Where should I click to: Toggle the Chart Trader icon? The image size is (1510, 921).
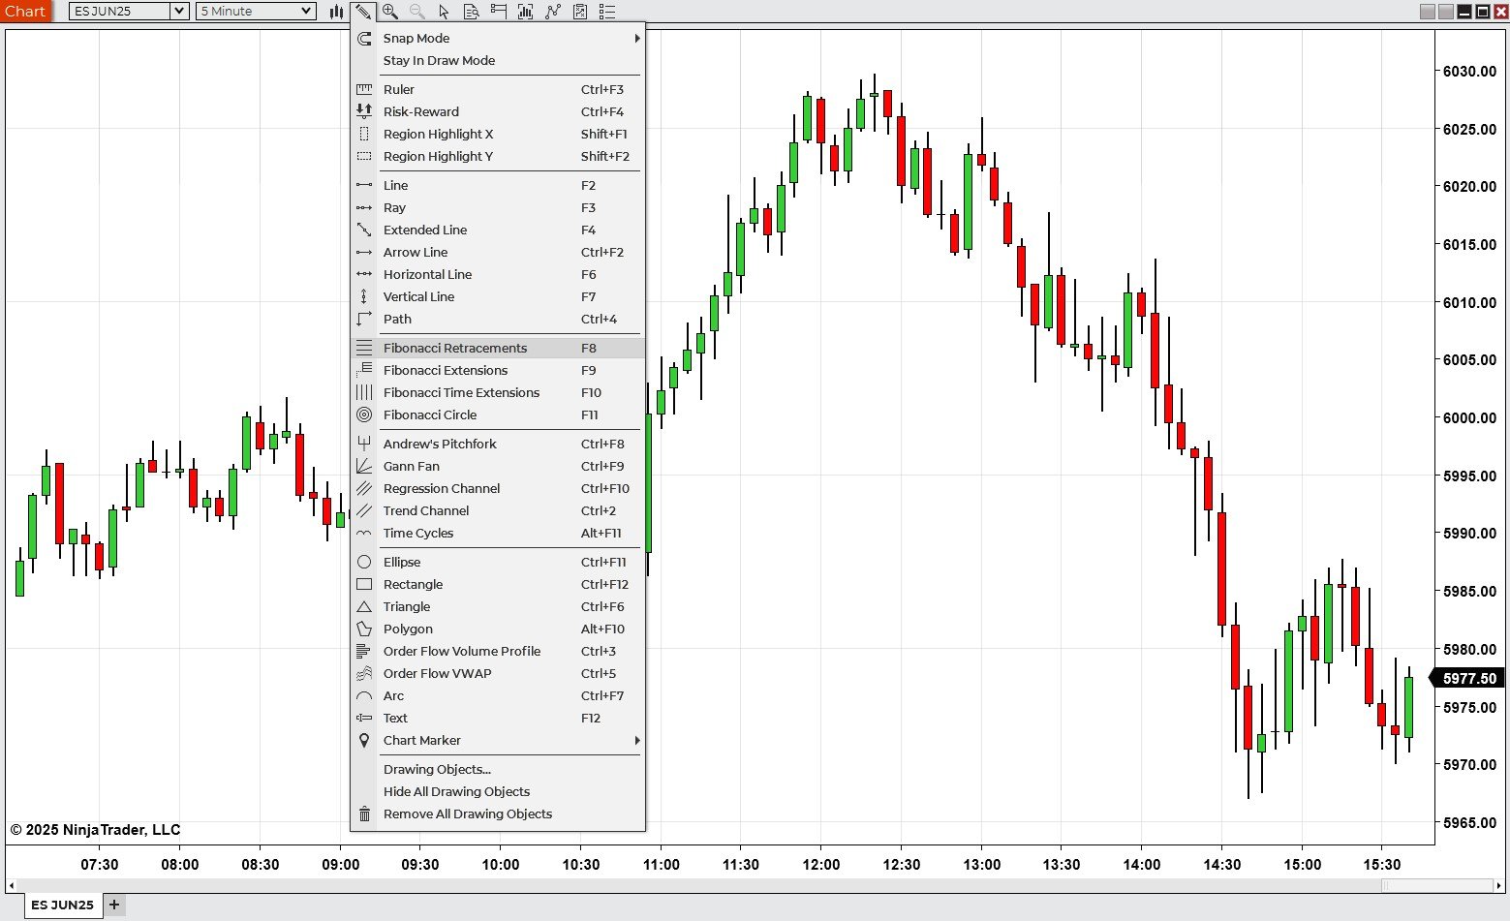click(x=498, y=12)
